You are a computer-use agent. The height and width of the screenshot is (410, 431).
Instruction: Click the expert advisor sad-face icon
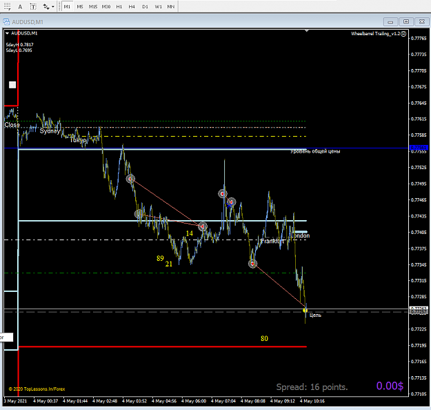403,34
